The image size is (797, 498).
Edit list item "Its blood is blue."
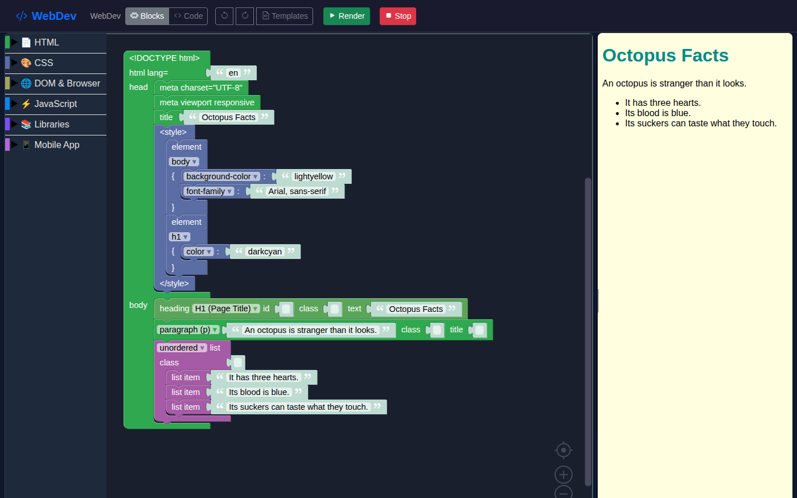[x=259, y=392]
